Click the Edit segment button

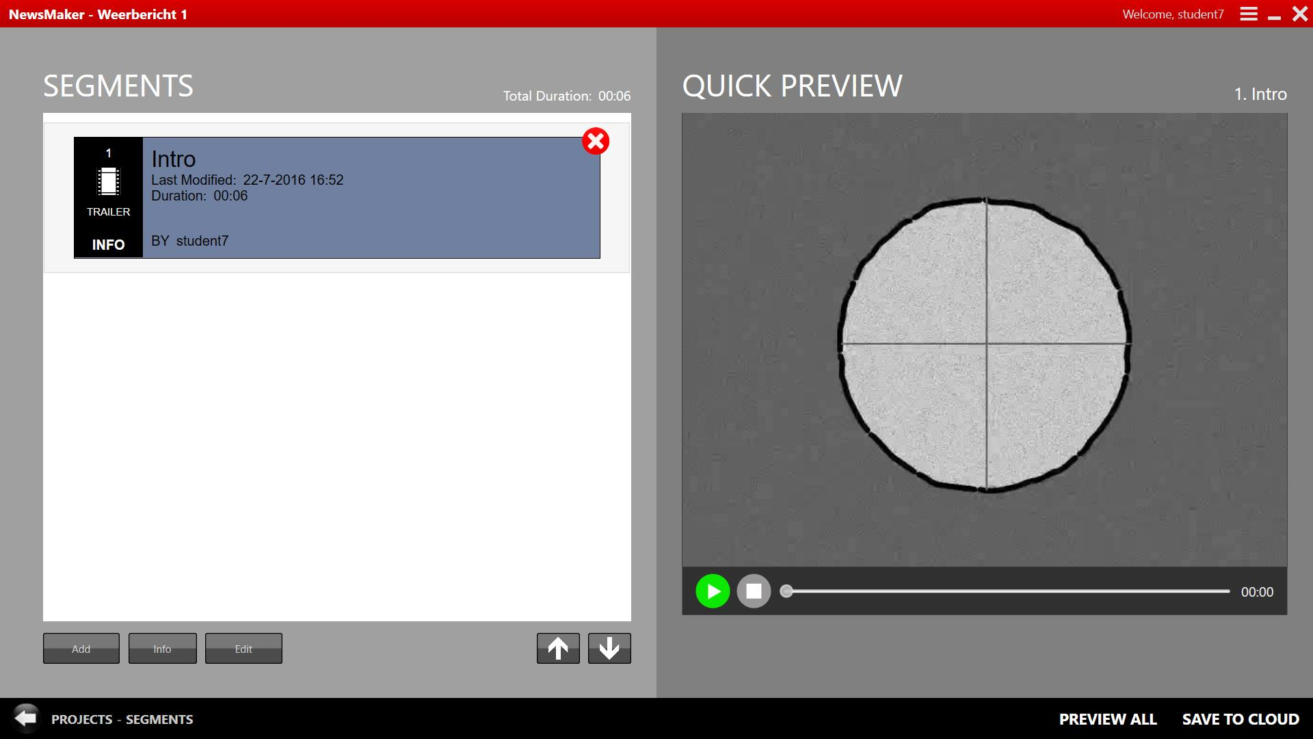pos(243,648)
